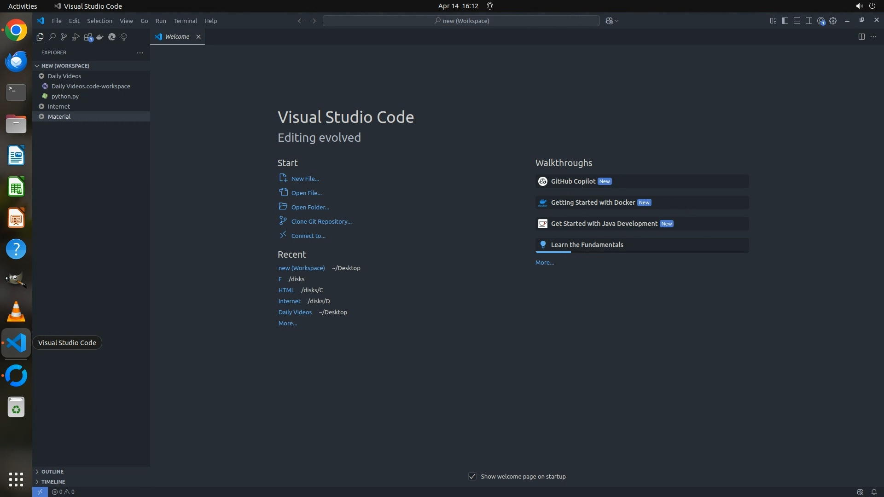Expand the TIMELINE section
This screenshot has width=884, height=497.
click(53, 482)
